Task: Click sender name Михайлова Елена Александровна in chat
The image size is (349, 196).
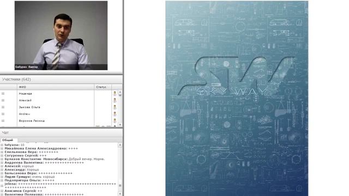Action: click(36, 149)
